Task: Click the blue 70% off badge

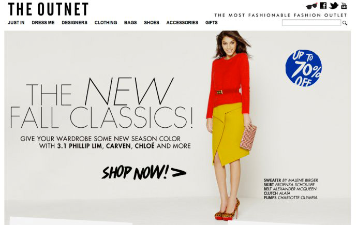Action: coord(304,68)
